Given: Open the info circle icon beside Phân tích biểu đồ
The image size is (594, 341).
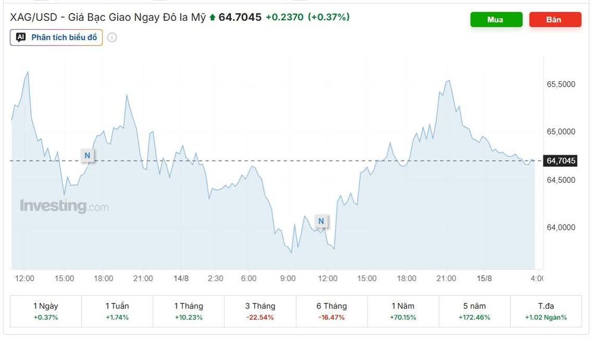Looking at the screenshot, I should [112, 37].
